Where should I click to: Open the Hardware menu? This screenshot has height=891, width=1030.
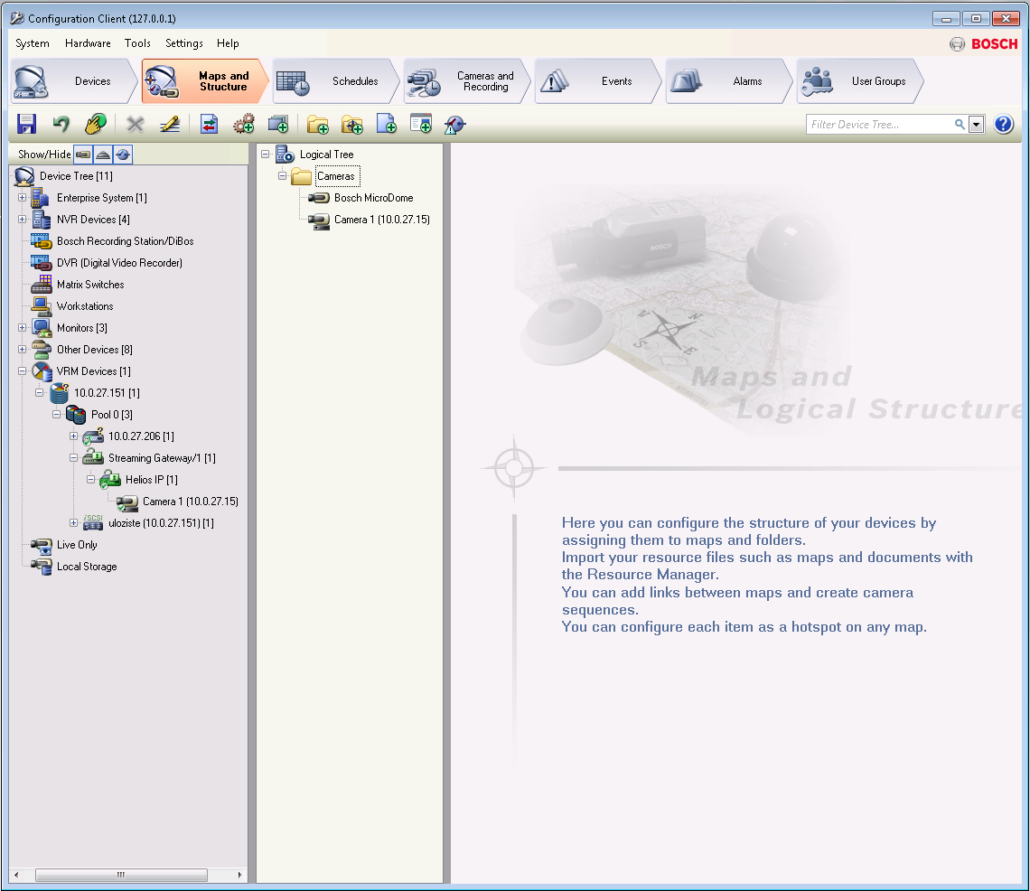[x=88, y=43]
